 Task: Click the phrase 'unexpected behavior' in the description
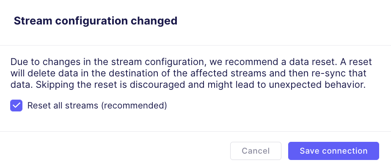click(317, 85)
